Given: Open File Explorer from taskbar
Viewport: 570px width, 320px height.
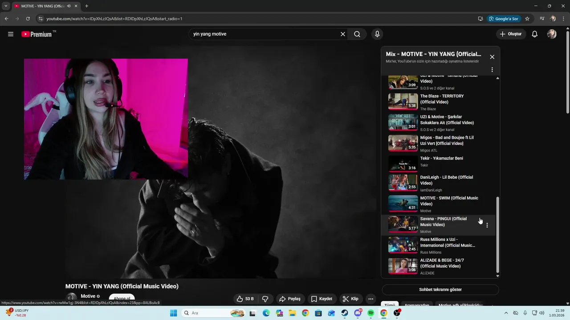Looking at the screenshot, I should click(292, 313).
